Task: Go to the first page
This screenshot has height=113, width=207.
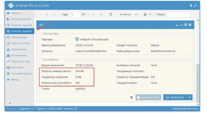Action: click(x=47, y=14)
